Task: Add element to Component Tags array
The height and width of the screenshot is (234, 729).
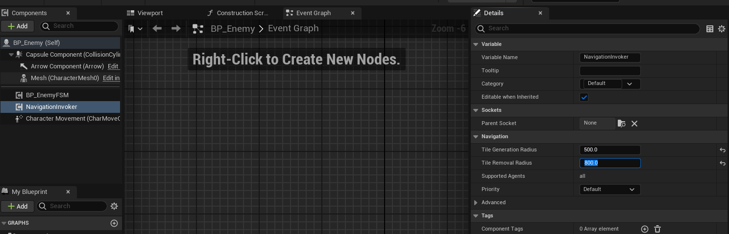Action: pyautogui.click(x=645, y=229)
